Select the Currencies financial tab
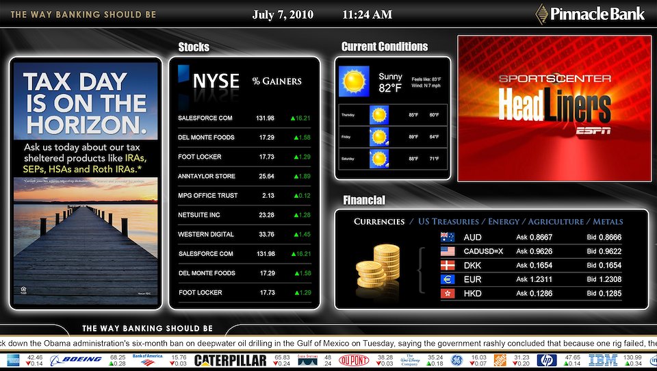Image resolution: width=657 pixels, height=371 pixels. 378,221
